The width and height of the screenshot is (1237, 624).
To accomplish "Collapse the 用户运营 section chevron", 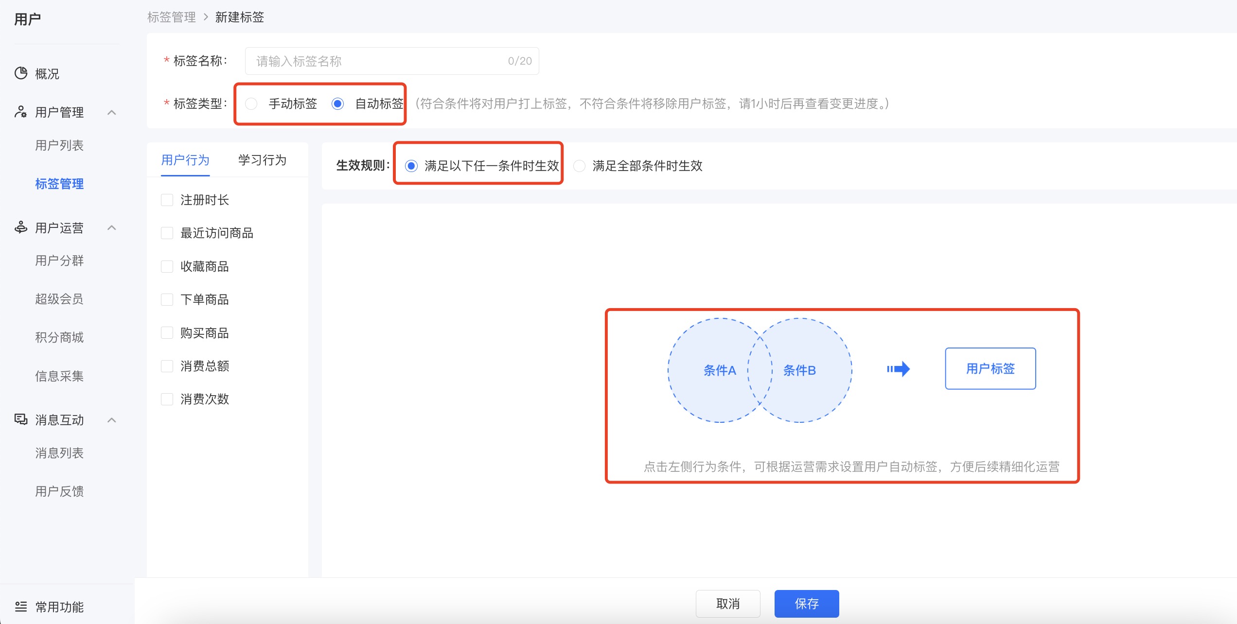I will (111, 227).
